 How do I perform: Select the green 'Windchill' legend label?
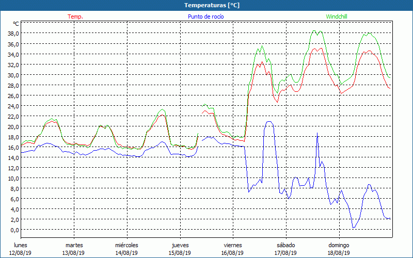click(x=337, y=17)
